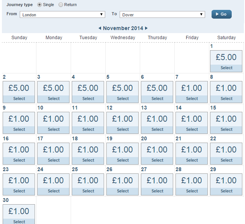Screen dimensions: 245x224
Task: Choose Saturday November 22 fare
Action: pos(226,154)
